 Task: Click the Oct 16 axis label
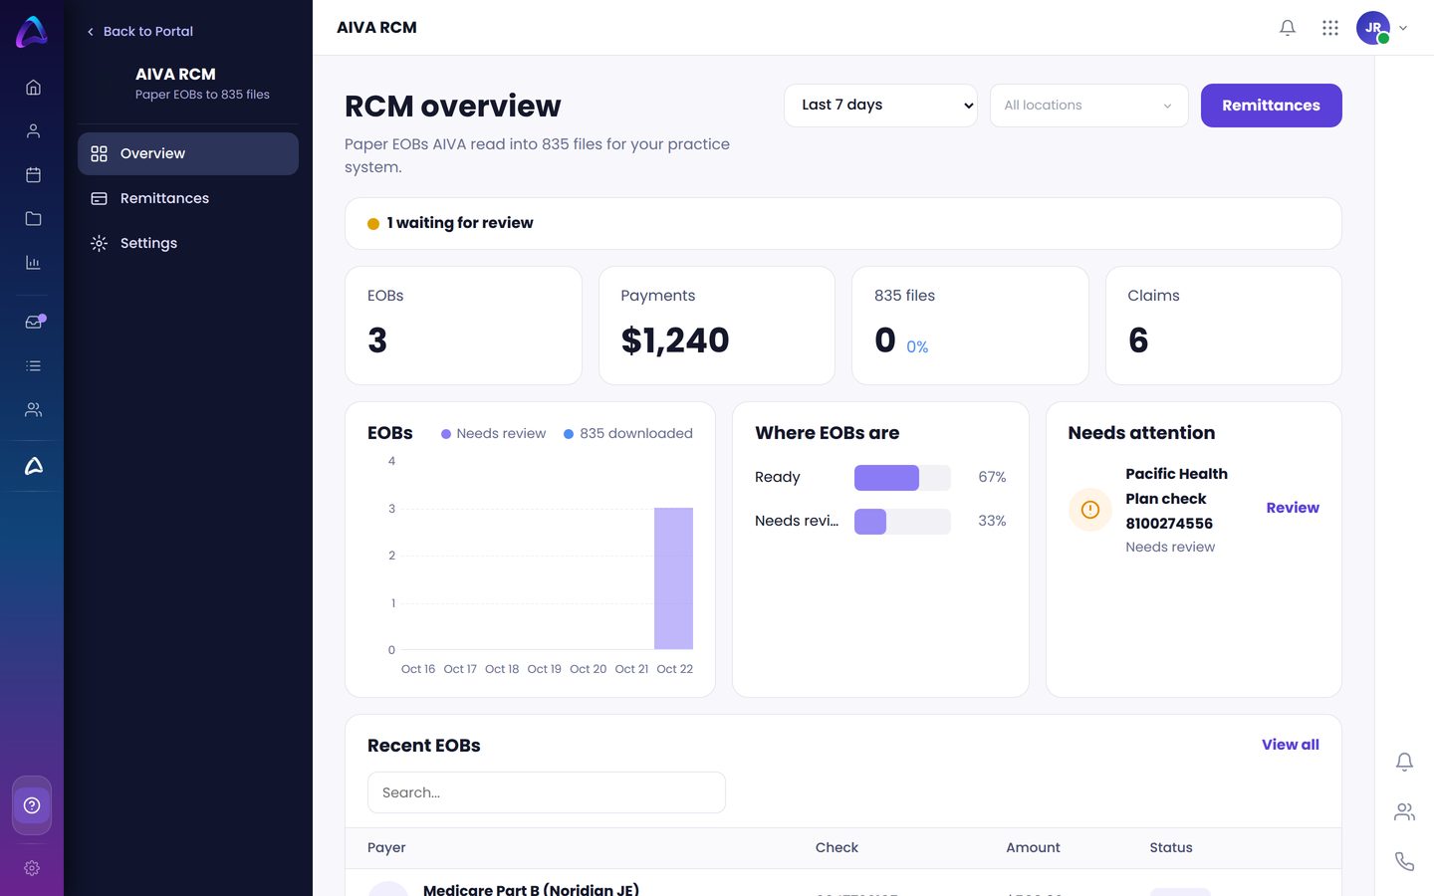click(x=418, y=669)
